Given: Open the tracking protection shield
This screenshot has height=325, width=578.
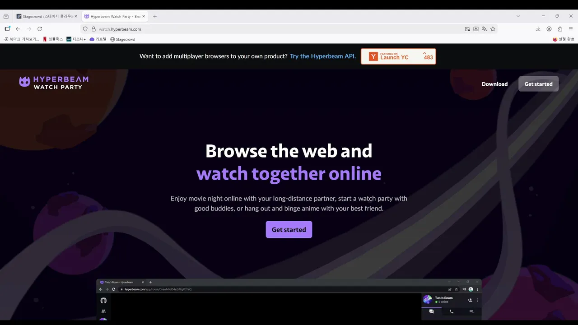Looking at the screenshot, I should (x=85, y=29).
